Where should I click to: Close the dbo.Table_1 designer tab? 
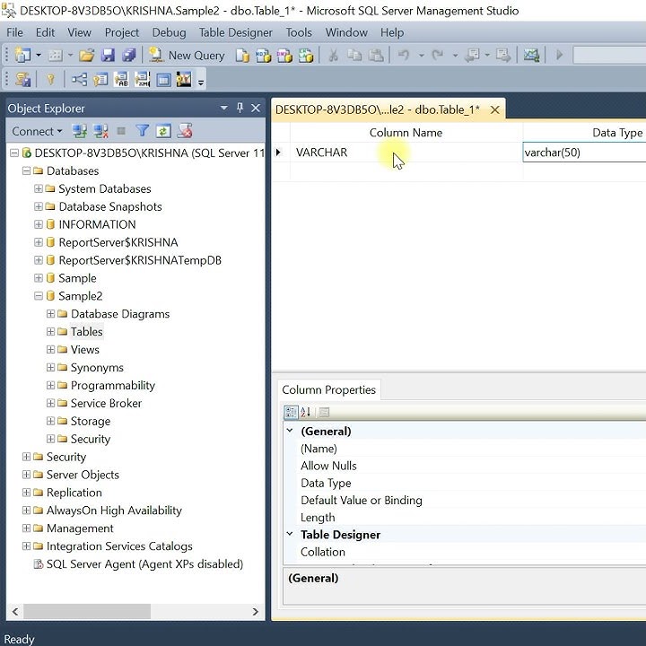(x=494, y=110)
